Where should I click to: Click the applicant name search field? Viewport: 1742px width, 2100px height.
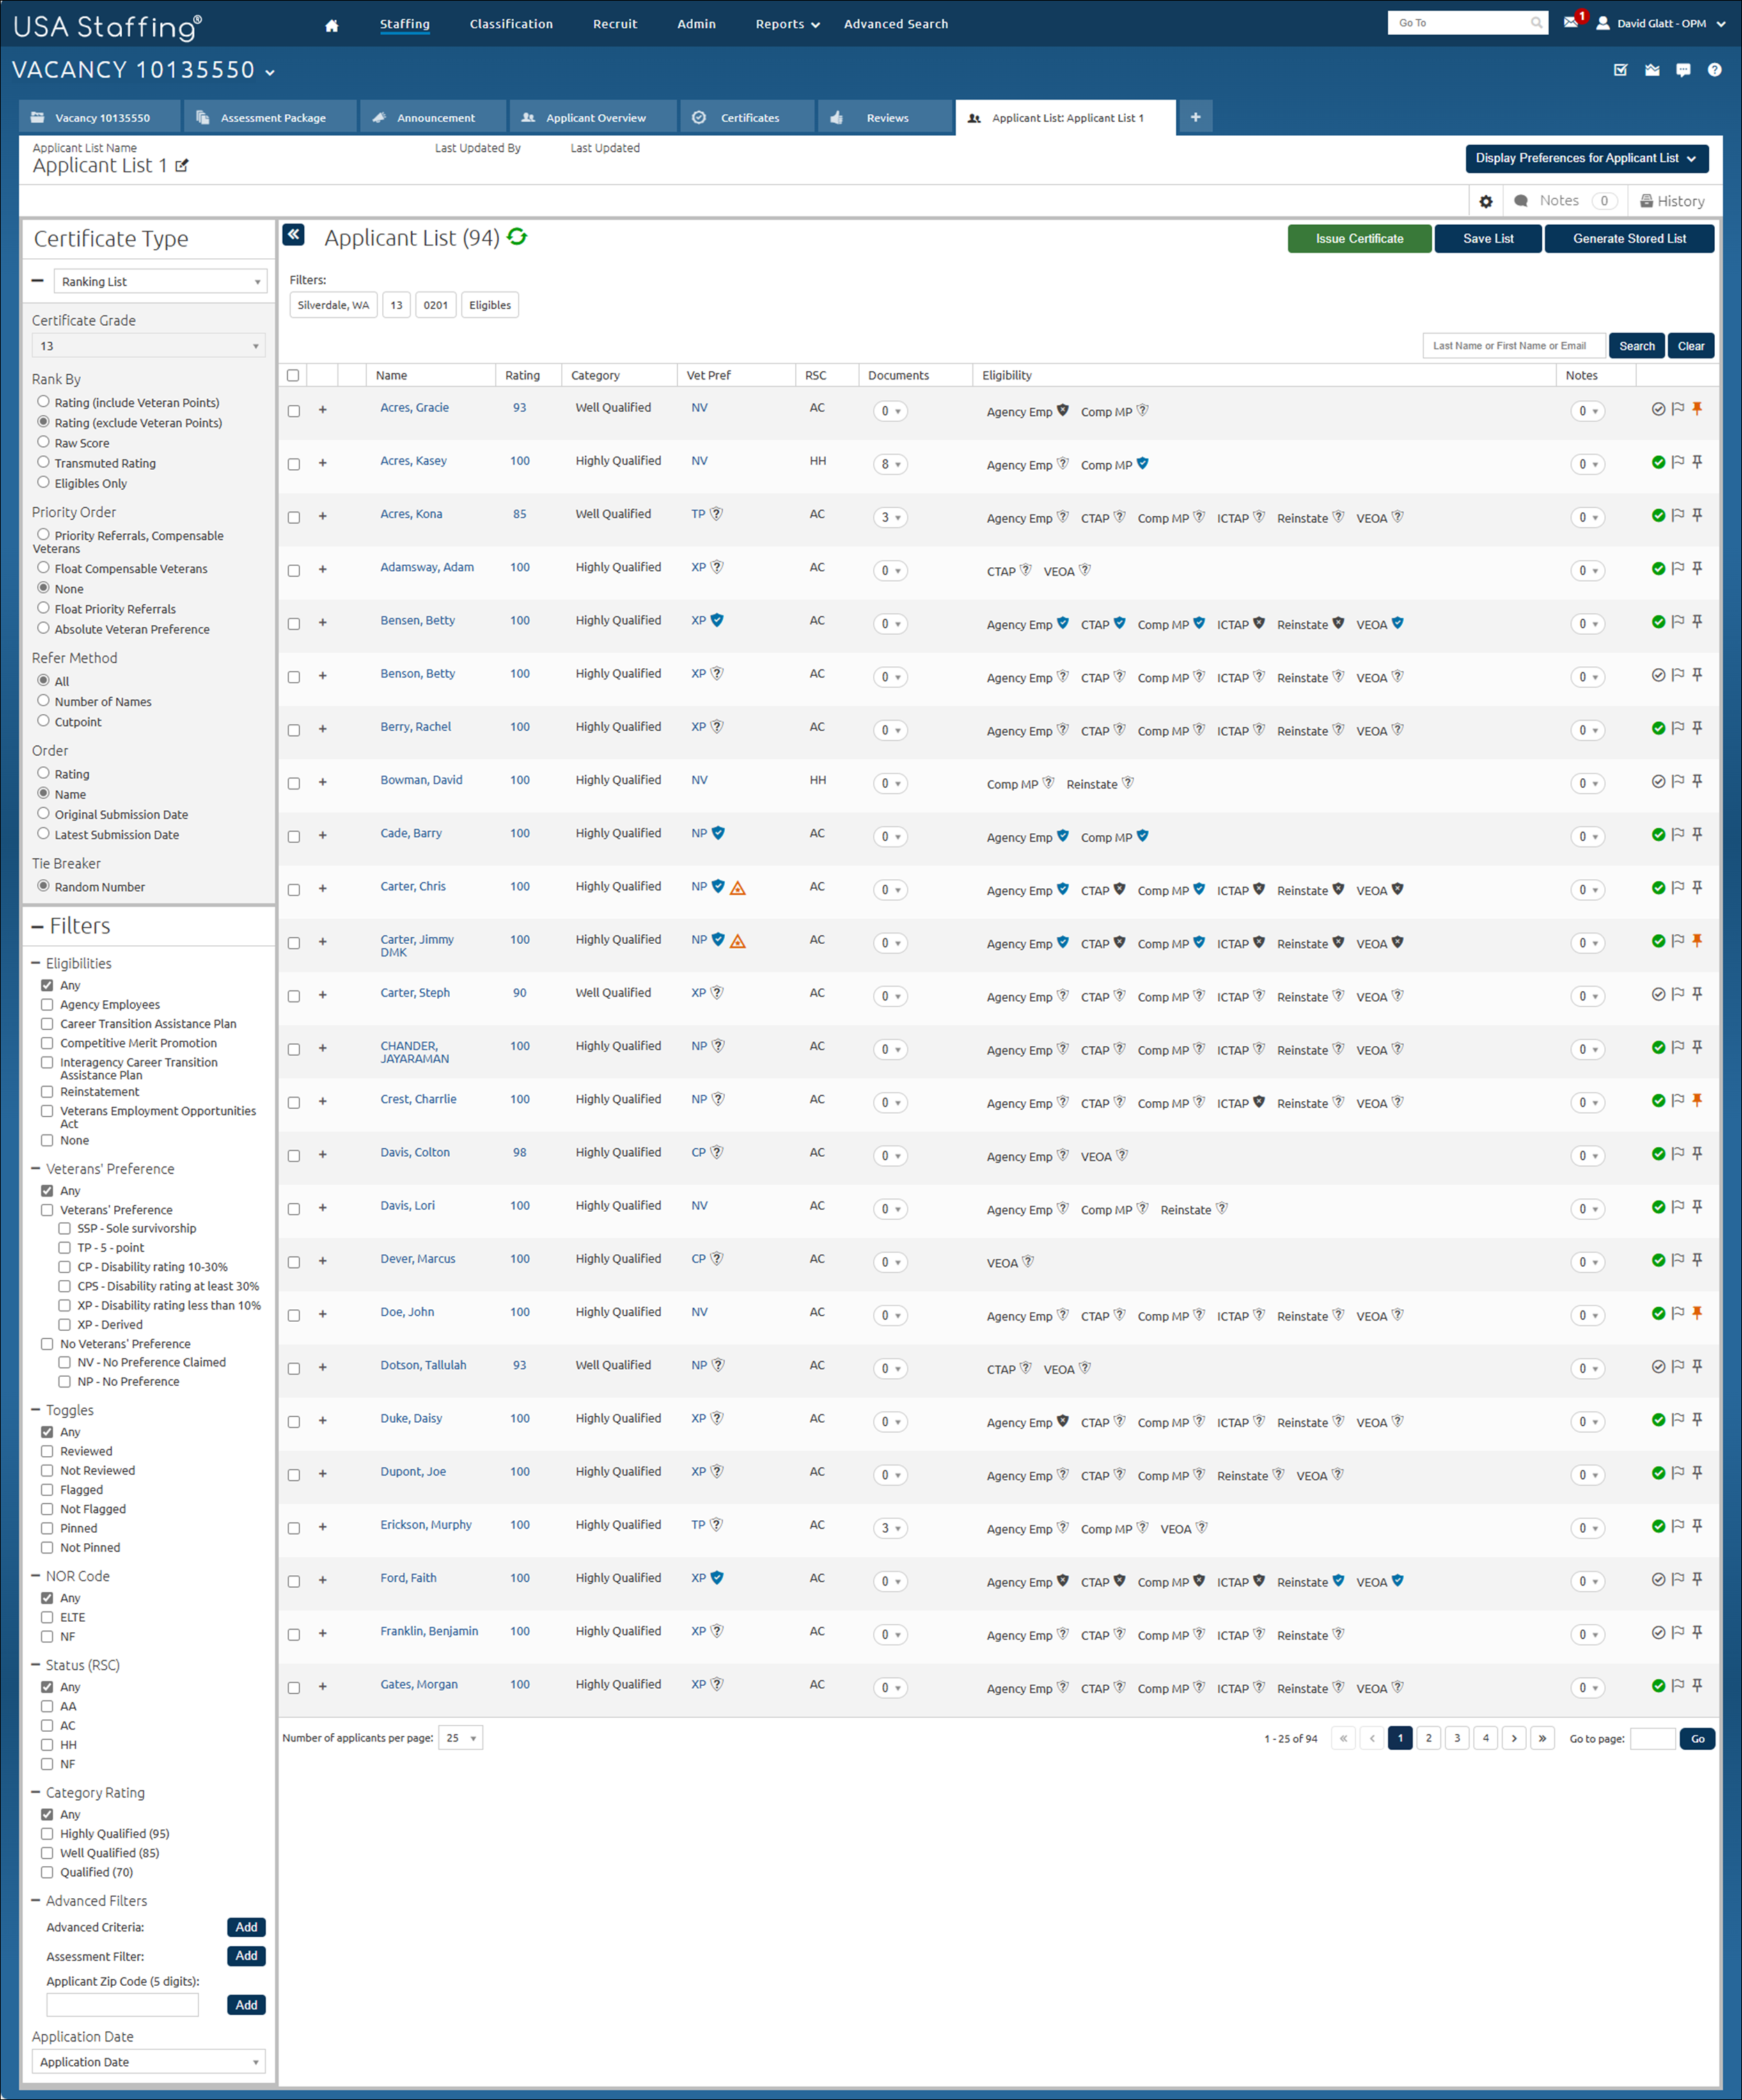(x=1513, y=346)
